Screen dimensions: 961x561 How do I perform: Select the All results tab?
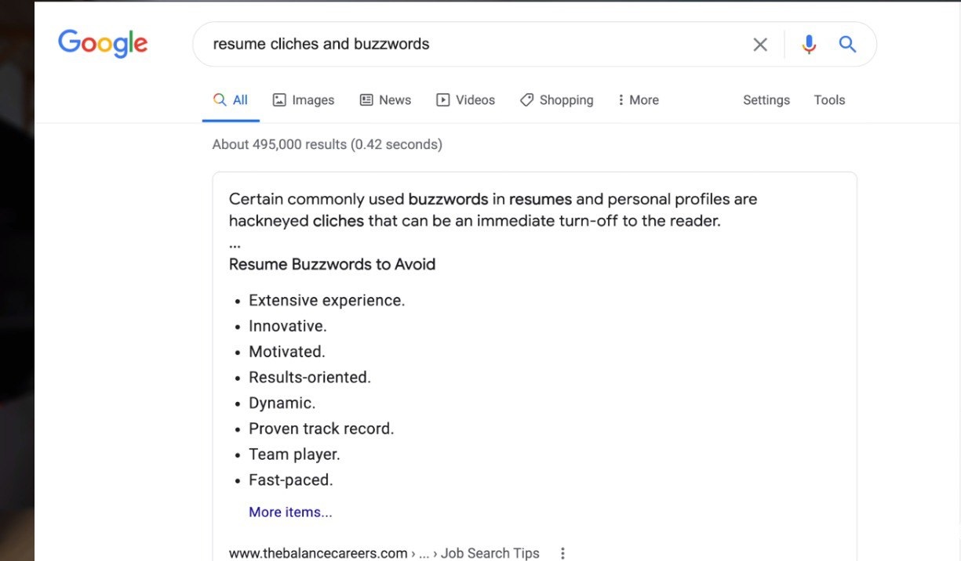click(x=231, y=100)
